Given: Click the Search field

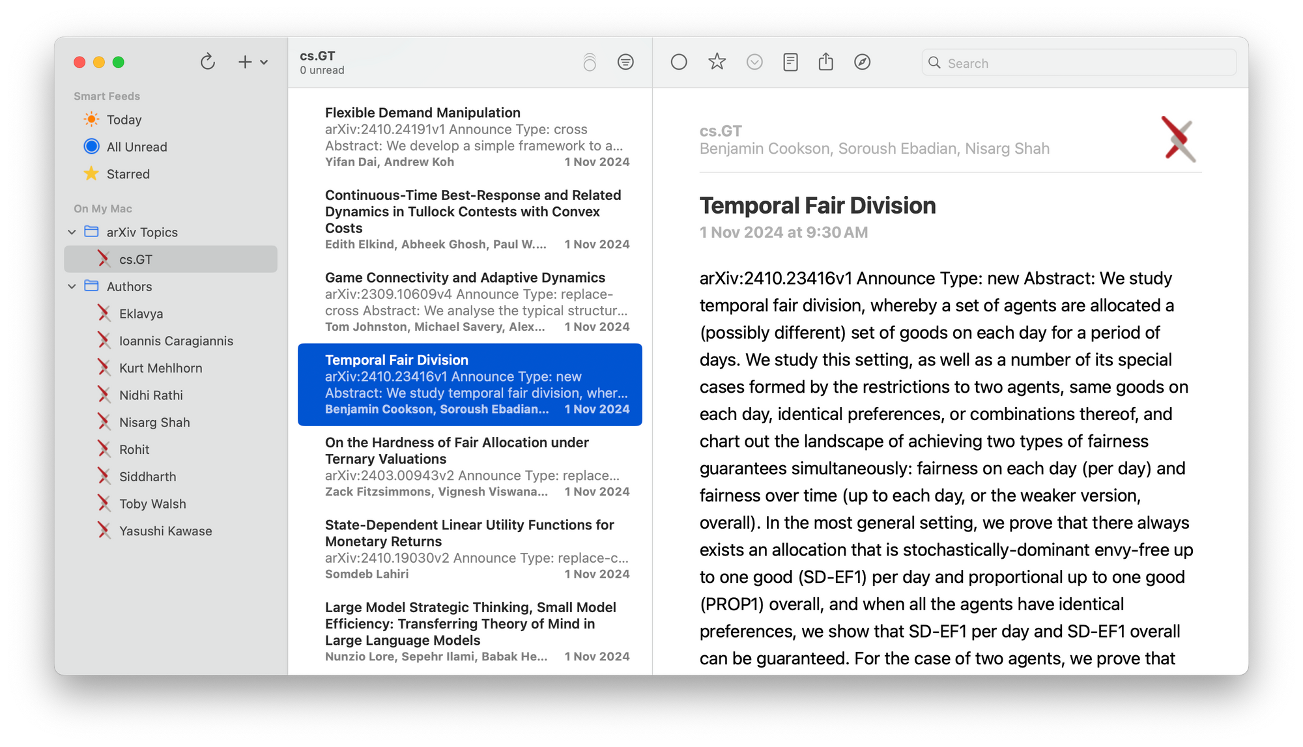Looking at the screenshot, I should tap(1078, 63).
